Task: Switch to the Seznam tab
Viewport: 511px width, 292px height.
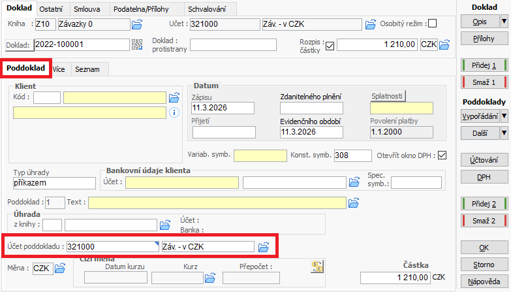Action: 86,69
